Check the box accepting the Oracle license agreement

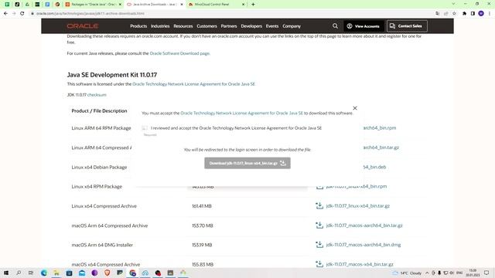click(x=145, y=128)
